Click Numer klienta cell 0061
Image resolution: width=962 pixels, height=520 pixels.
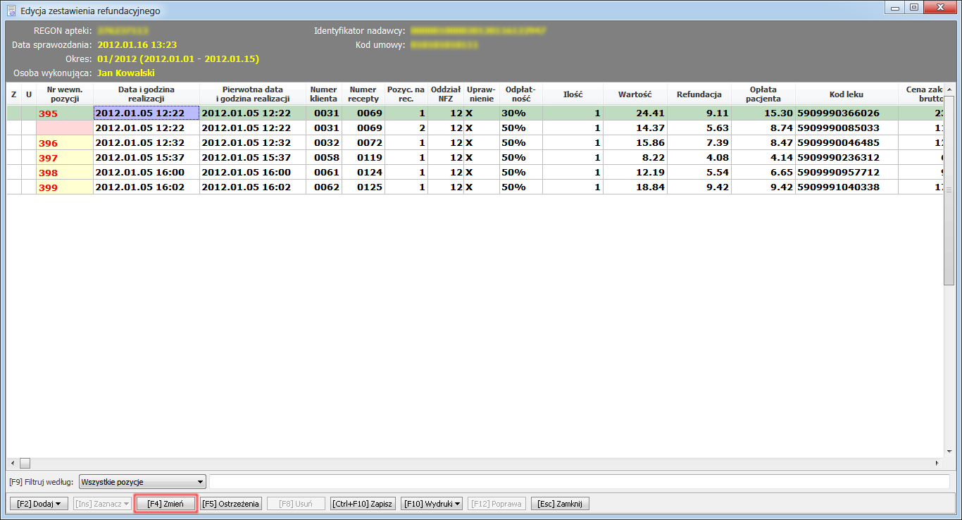pyautogui.click(x=324, y=172)
